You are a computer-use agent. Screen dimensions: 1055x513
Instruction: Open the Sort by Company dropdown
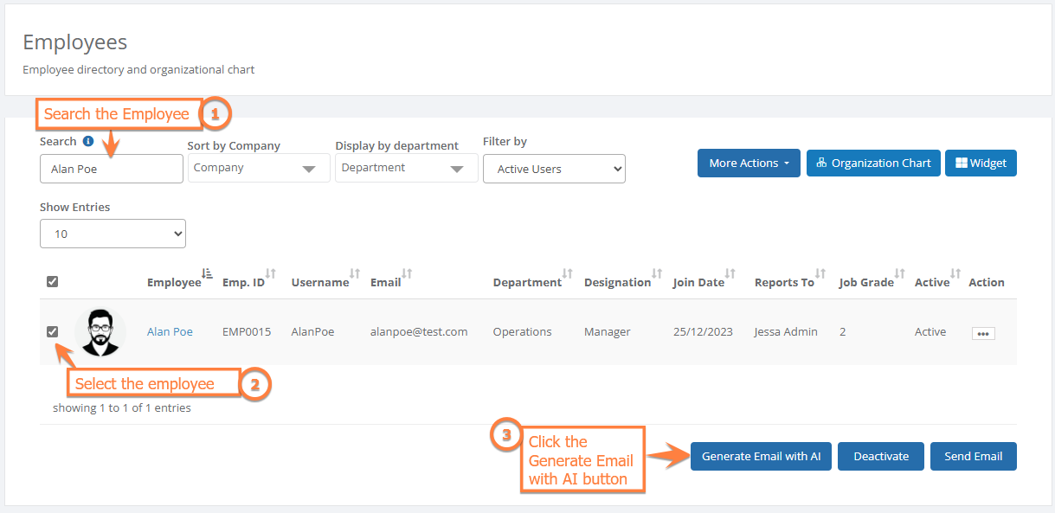pos(259,168)
